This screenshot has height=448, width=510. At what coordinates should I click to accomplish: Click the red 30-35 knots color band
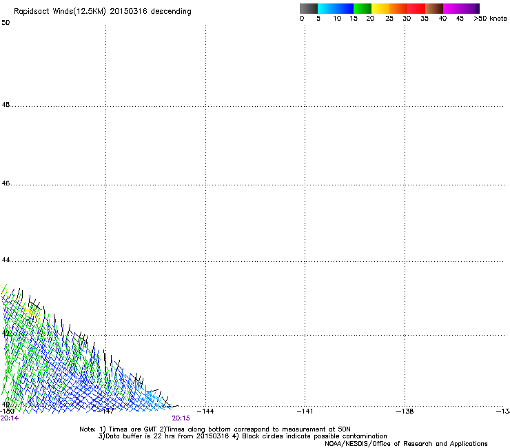pyautogui.click(x=416, y=8)
